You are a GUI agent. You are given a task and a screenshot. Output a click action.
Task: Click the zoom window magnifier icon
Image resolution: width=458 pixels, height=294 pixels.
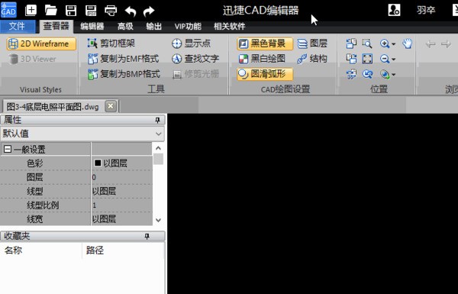click(x=367, y=44)
